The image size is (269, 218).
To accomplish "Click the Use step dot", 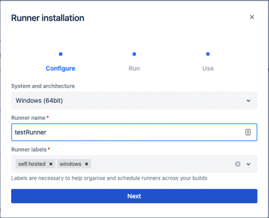I will [208, 54].
